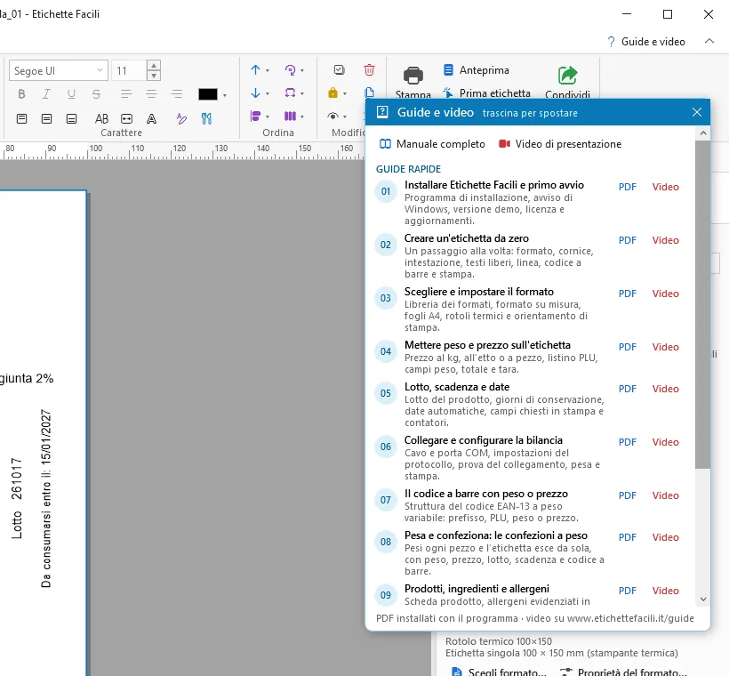
Task: Open the Guide e video menu item
Action: coord(646,42)
